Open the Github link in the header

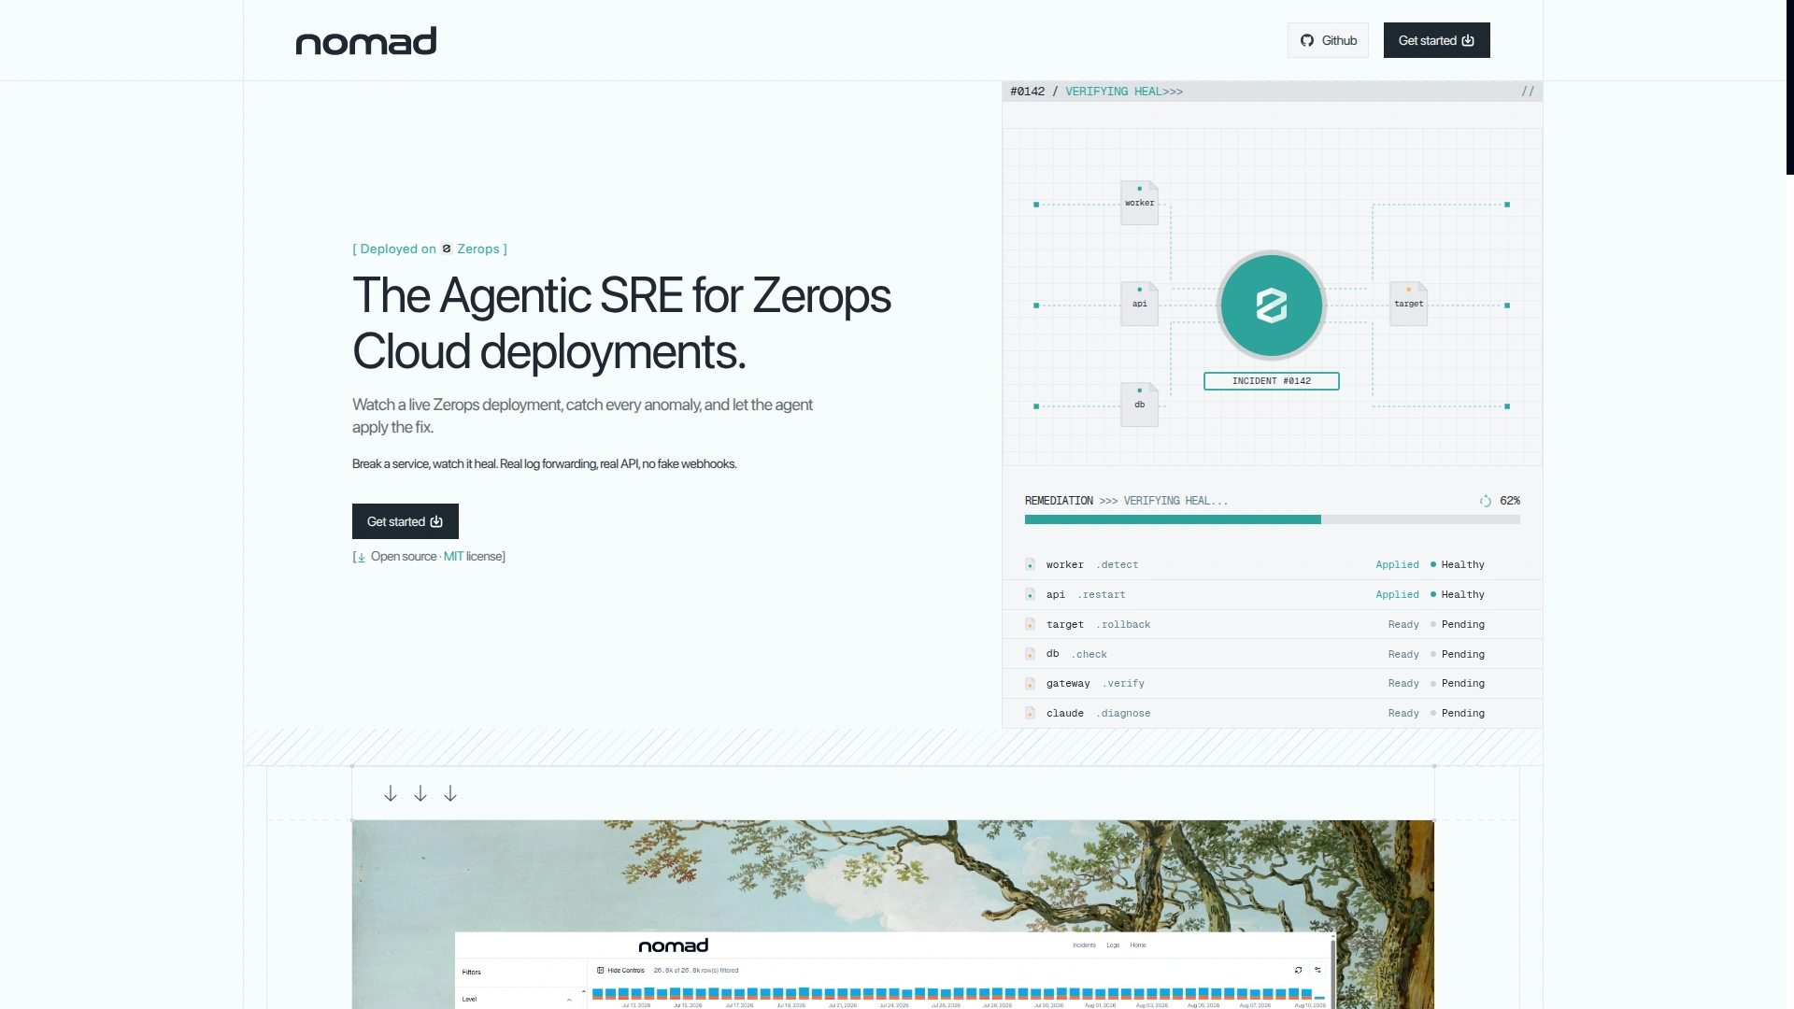tap(1328, 40)
